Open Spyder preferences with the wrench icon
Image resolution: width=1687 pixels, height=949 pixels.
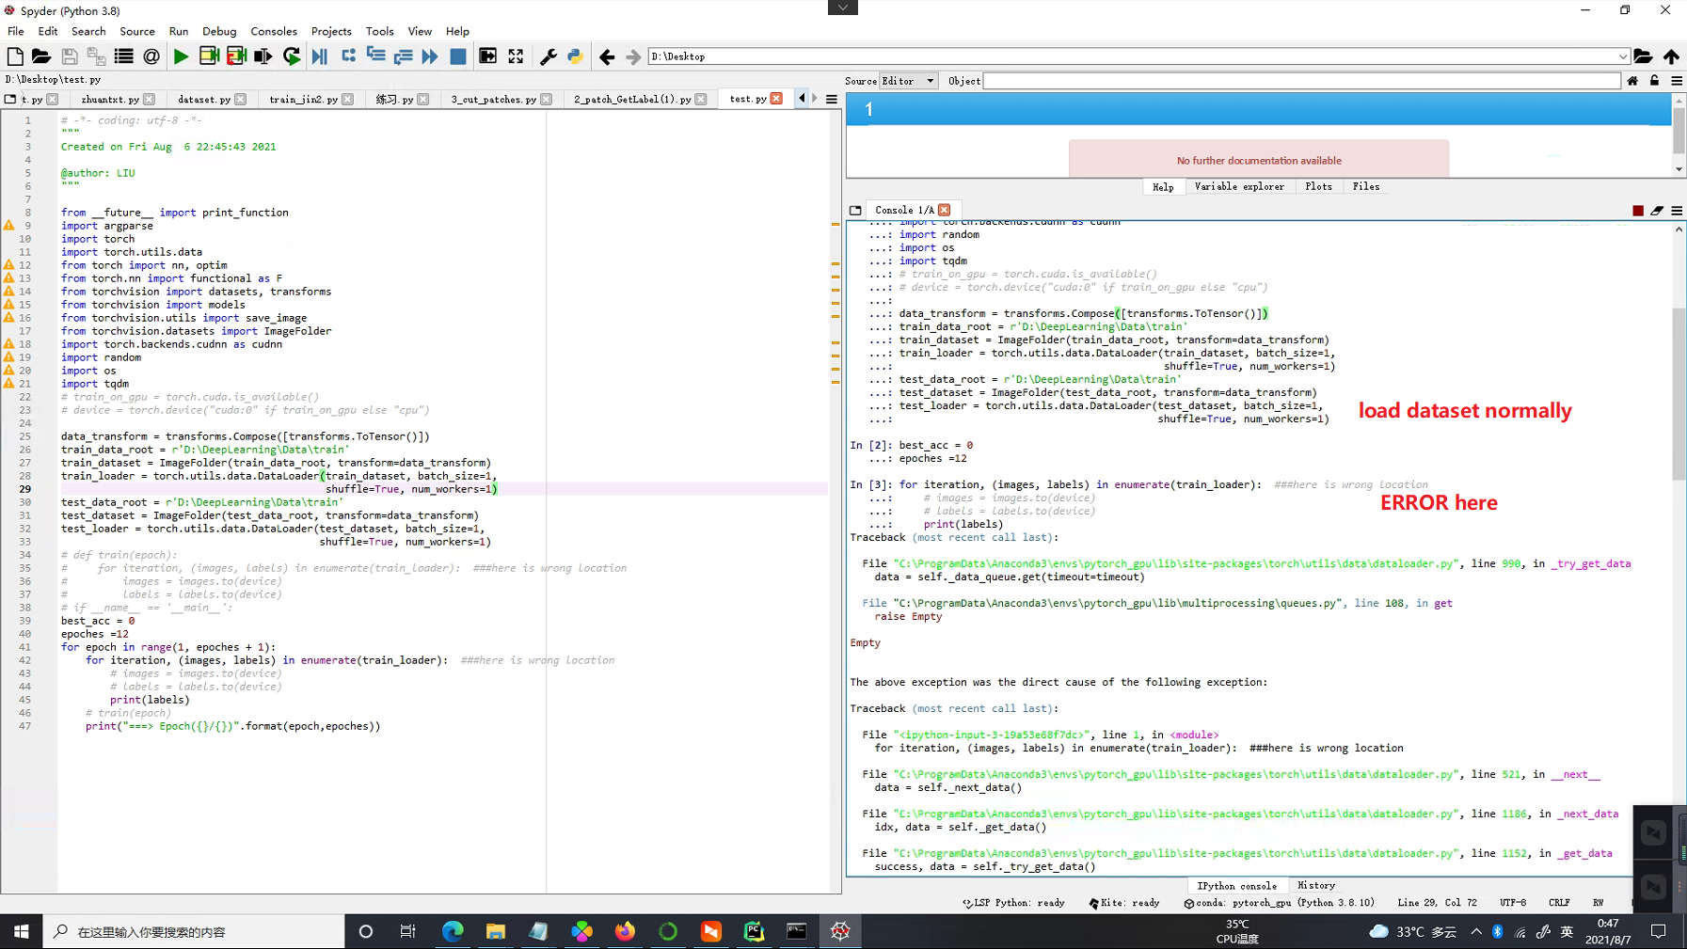pos(549,56)
